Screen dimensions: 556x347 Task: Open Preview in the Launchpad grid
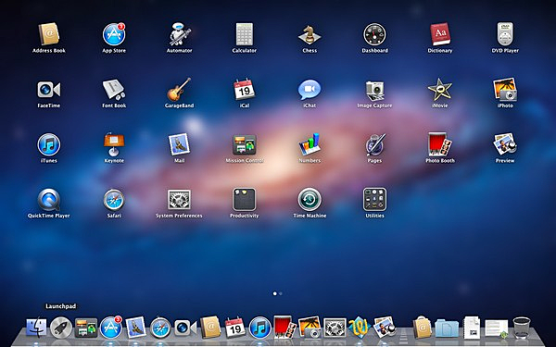(505, 144)
